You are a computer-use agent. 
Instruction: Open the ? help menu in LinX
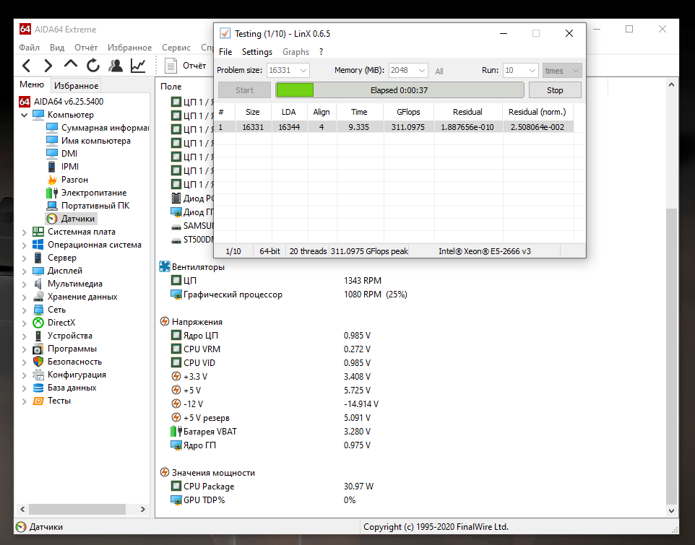(x=321, y=52)
